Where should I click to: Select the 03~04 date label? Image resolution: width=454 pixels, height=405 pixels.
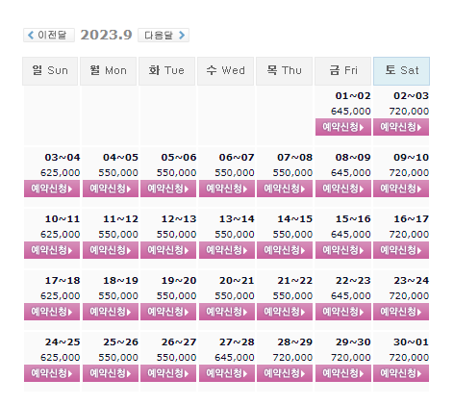pos(63,157)
